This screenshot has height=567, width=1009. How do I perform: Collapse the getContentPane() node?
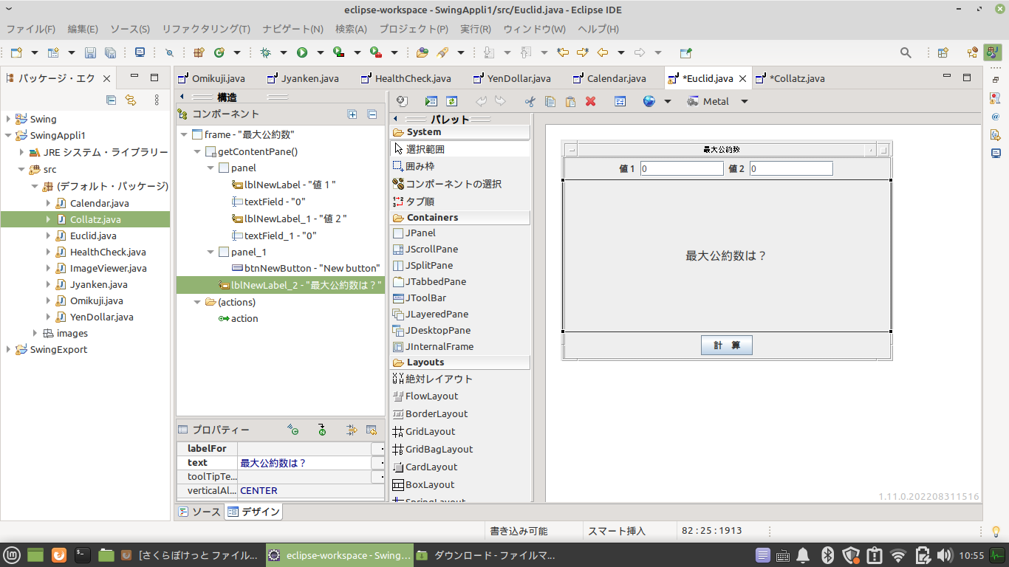[x=197, y=151]
